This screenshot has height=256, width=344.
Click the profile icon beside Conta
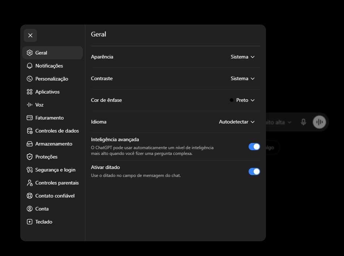tap(30, 209)
